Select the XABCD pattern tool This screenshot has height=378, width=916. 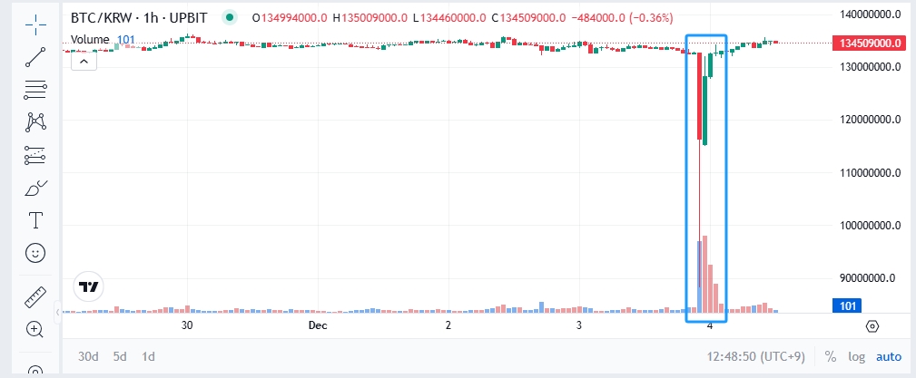[35, 121]
